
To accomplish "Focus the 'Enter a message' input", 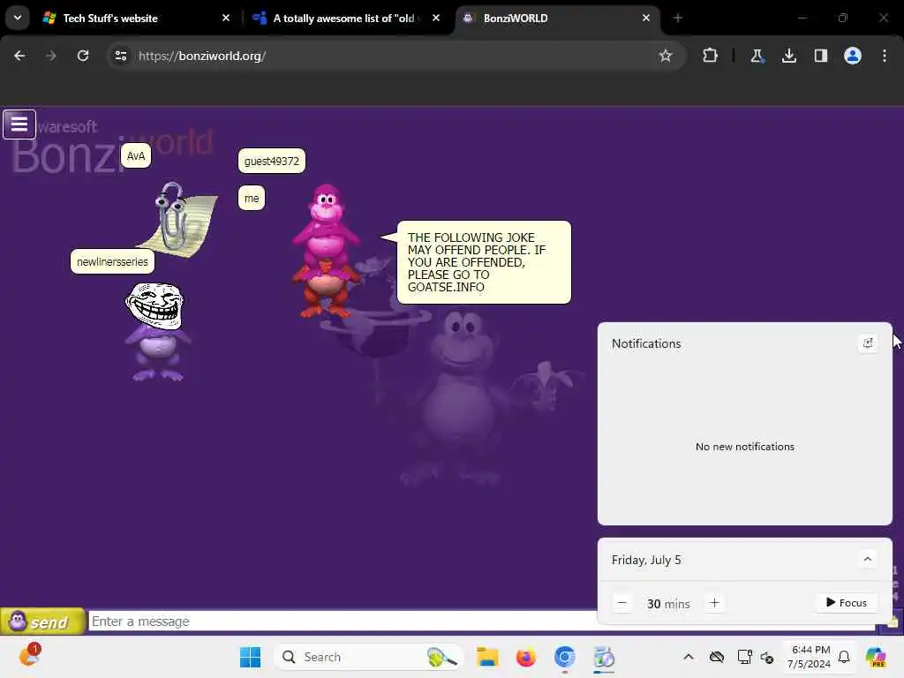I will coord(343,621).
